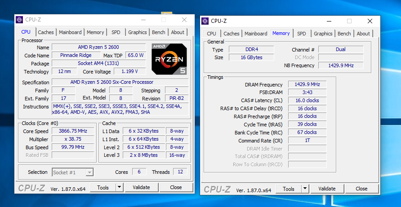
Task: Click Bus Speed value 99.79 MHz
Action: (x=73, y=147)
